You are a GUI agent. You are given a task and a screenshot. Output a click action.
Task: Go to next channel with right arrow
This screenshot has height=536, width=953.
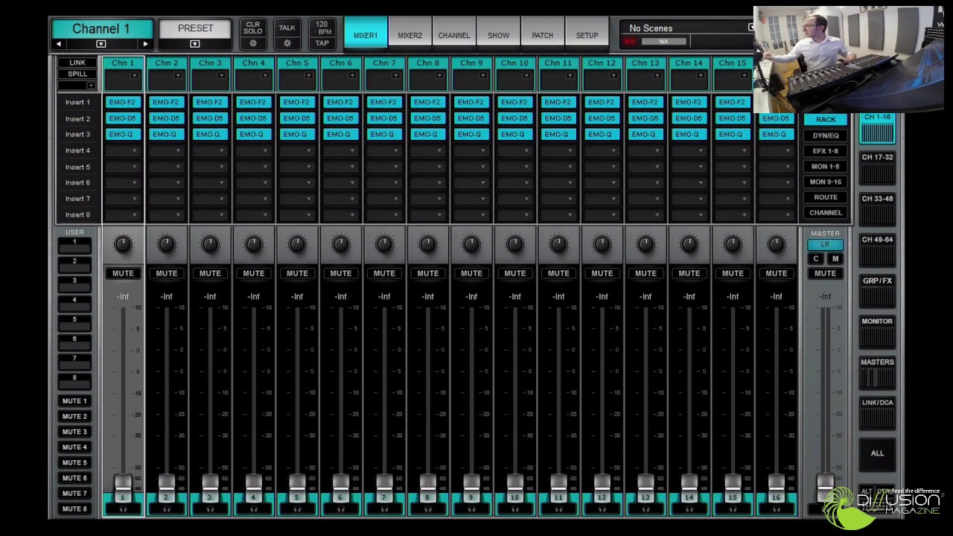click(x=145, y=44)
